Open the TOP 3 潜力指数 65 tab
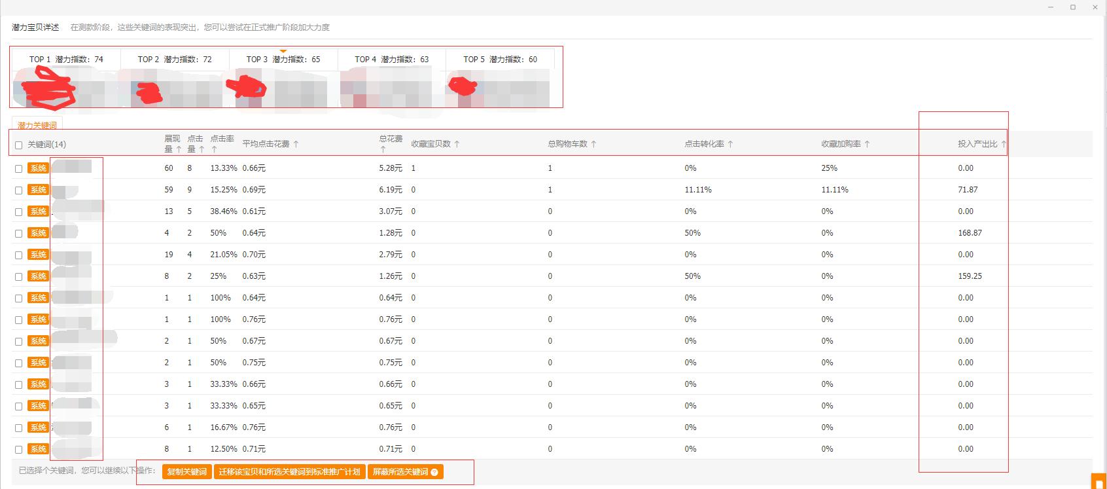 click(283, 59)
